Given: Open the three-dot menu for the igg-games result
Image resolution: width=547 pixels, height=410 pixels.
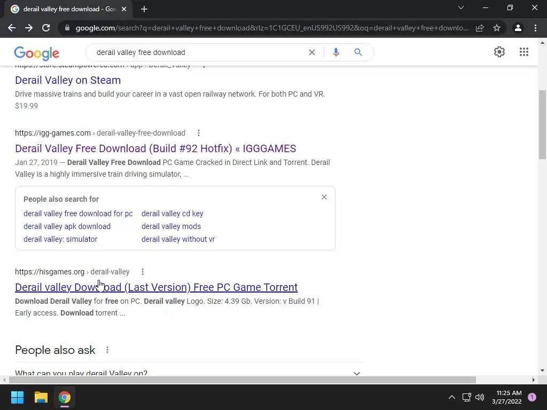Looking at the screenshot, I should [199, 133].
